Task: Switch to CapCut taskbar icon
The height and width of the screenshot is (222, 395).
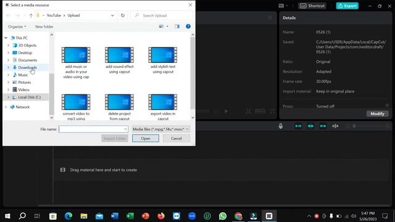Action: point(269,216)
